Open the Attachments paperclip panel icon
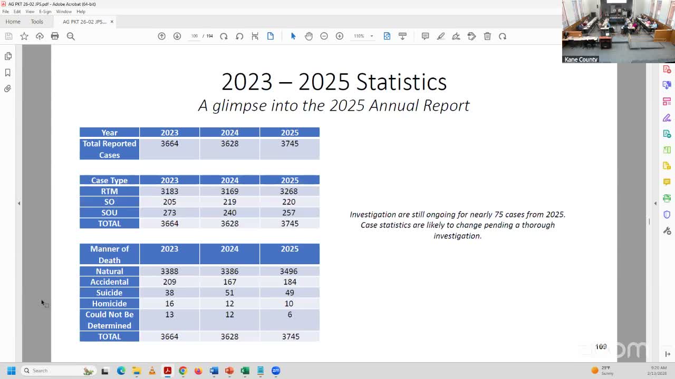This screenshot has width=675, height=379. pyautogui.click(x=8, y=88)
